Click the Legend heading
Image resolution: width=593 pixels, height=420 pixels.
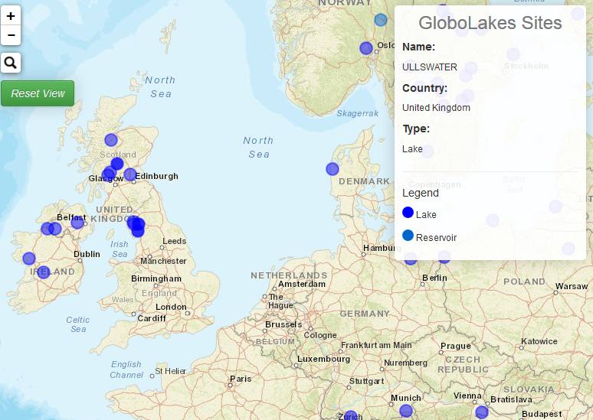420,193
